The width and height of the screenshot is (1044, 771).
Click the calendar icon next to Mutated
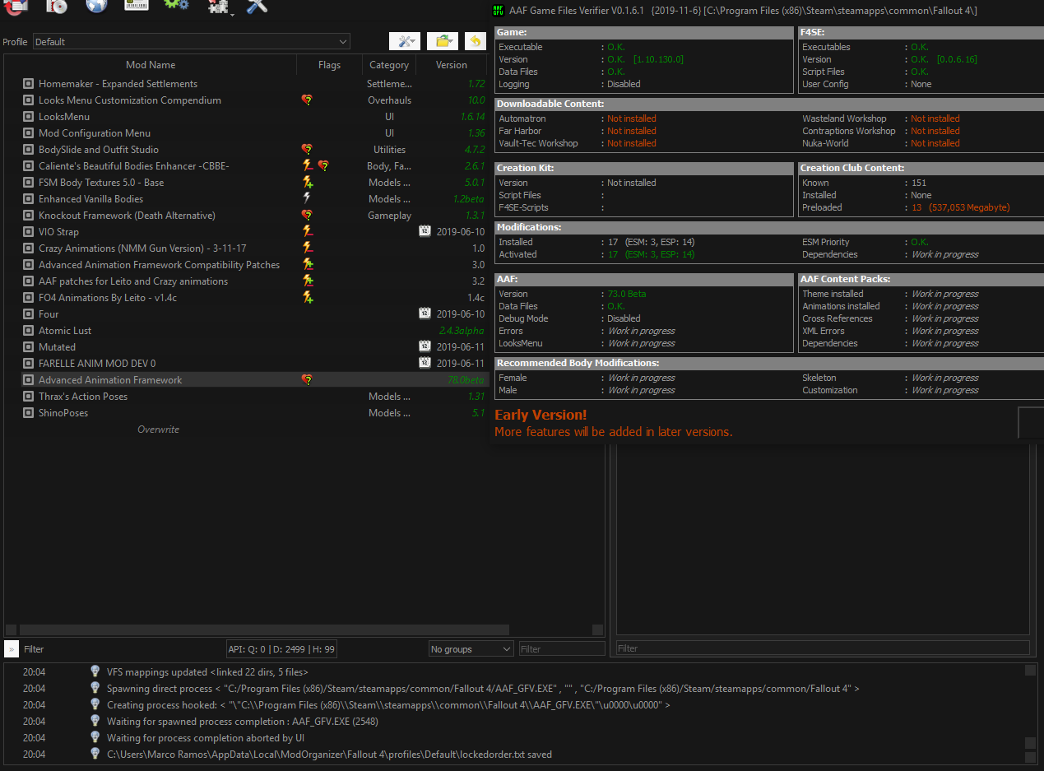click(x=425, y=346)
